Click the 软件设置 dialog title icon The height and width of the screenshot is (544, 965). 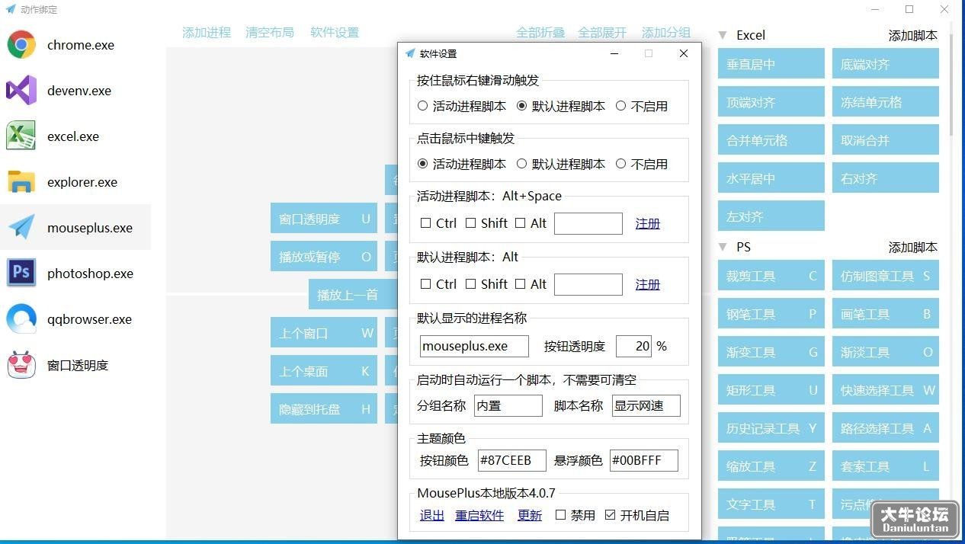(410, 53)
